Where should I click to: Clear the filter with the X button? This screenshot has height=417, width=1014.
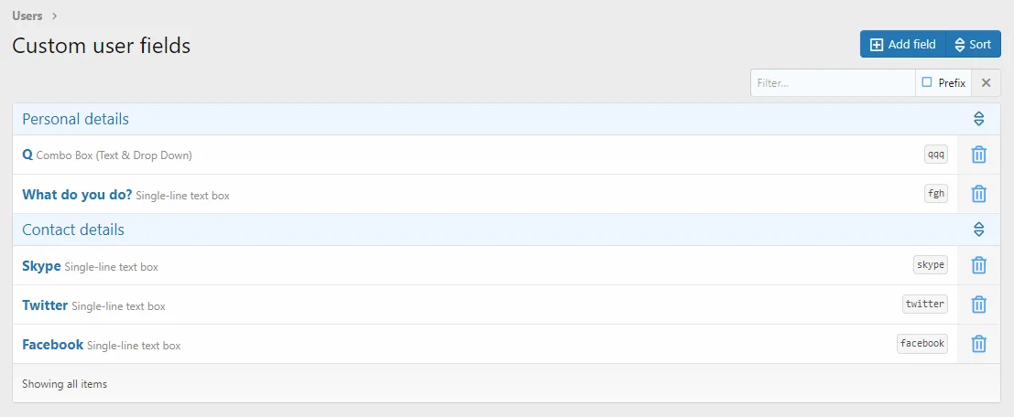click(986, 83)
